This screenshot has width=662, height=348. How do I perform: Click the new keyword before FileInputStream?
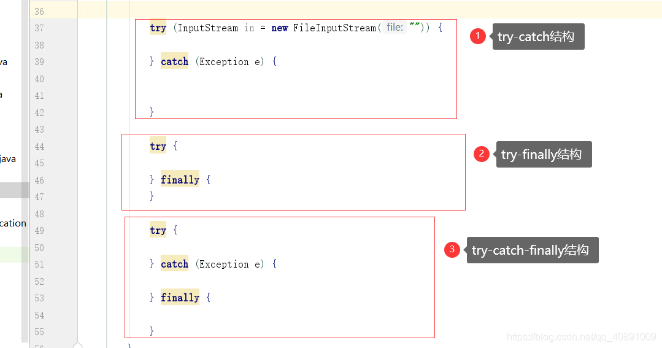[x=280, y=28]
